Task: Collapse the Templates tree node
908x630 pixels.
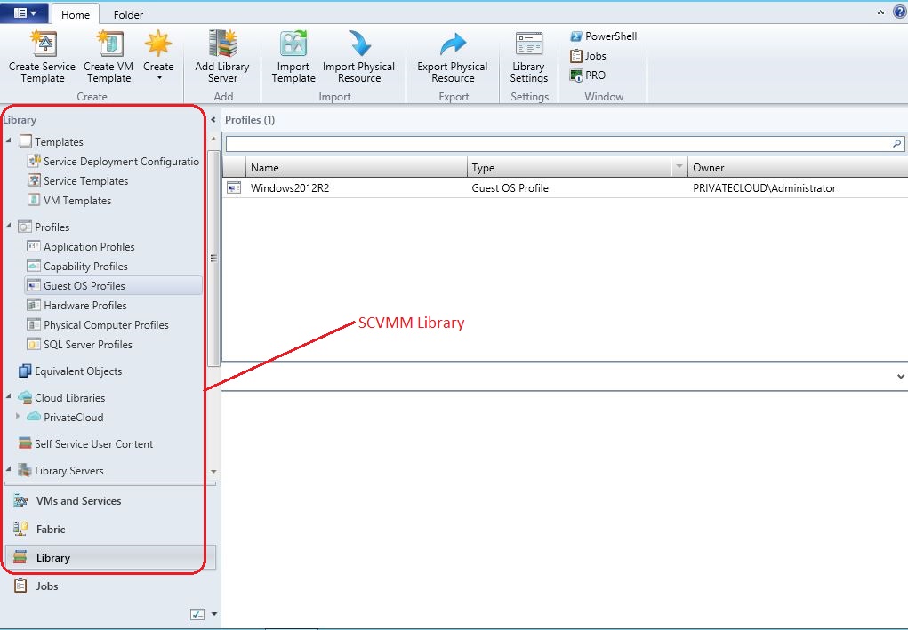Action: pos(9,140)
